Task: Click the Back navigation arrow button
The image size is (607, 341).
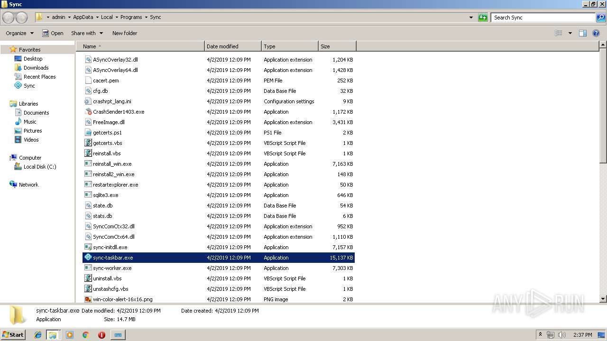Action: click(8, 18)
